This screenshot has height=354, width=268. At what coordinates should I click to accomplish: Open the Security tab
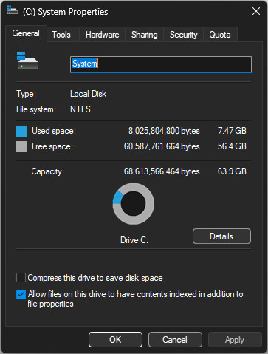click(x=183, y=35)
